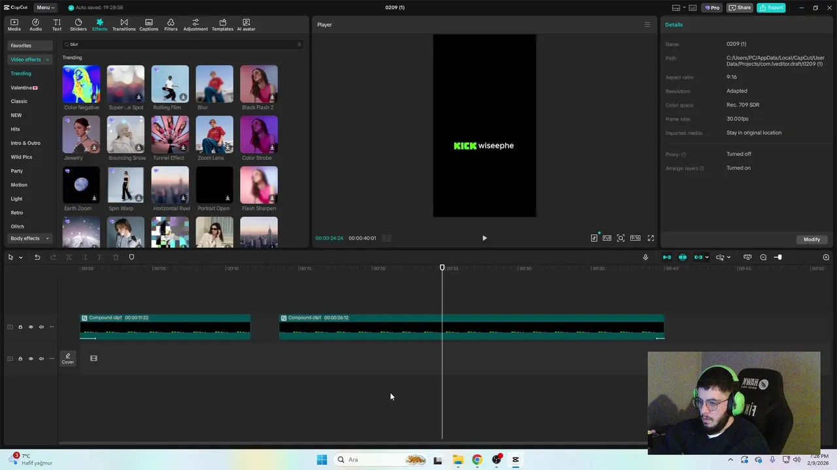Open the Player panel hamburger menu
Image resolution: width=837 pixels, height=470 pixels.
(647, 25)
